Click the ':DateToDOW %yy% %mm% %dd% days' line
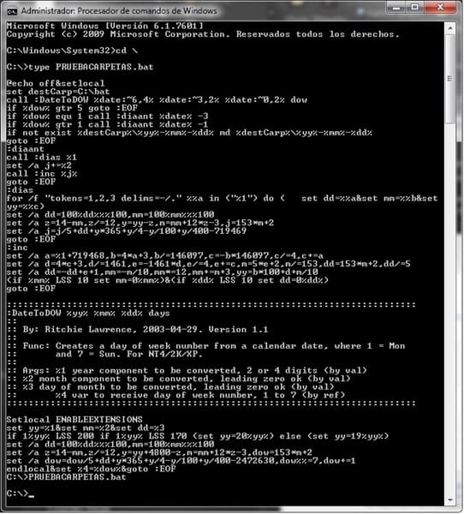Image resolution: width=464 pixels, height=514 pixels. coord(88,313)
